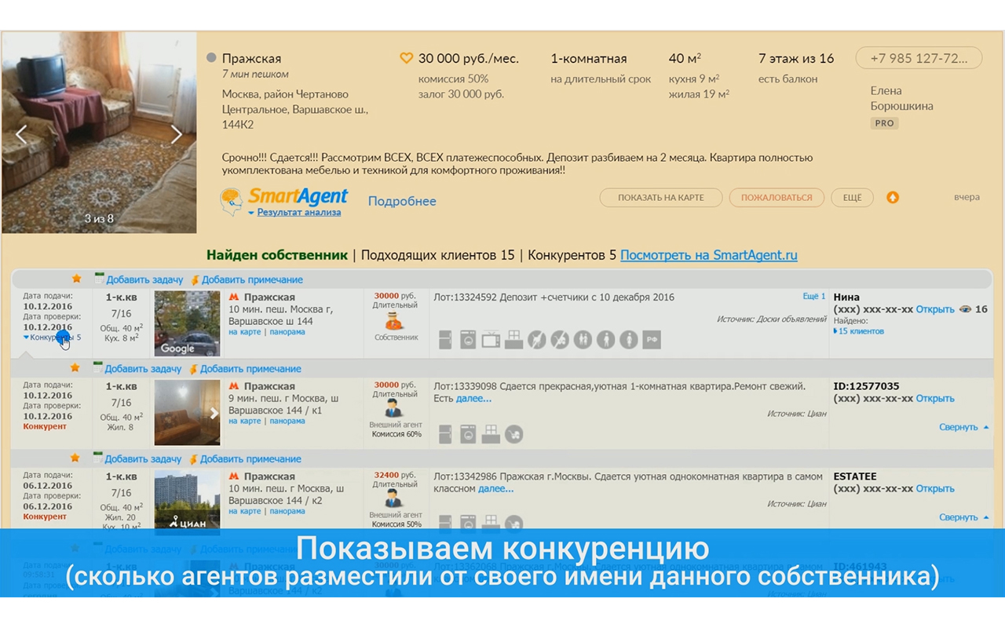Click agent name Елена Борюшкина
1005x628 pixels.
click(x=902, y=98)
